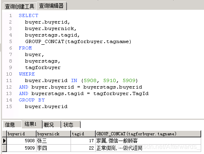The width and height of the screenshot is (204, 154).
Task: Click buyer, on line 7
Action: tap(34, 54)
